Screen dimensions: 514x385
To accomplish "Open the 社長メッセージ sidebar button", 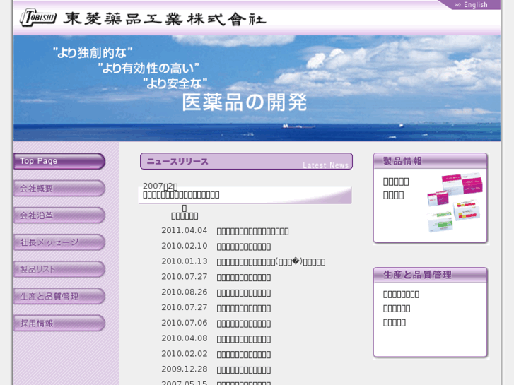I will [59, 242].
